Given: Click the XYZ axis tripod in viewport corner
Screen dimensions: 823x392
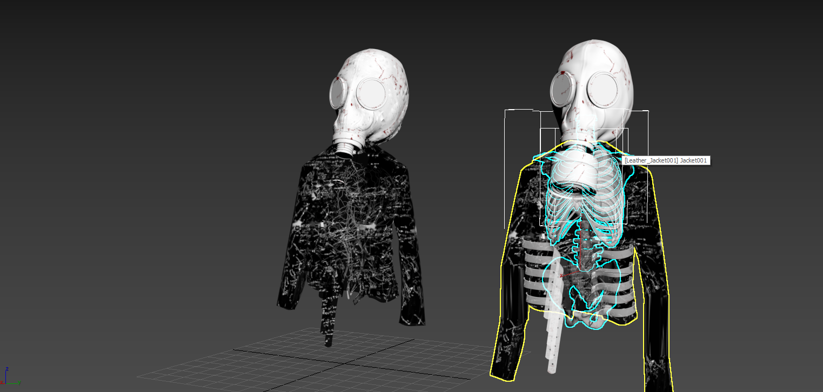Looking at the screenshot, I should pos(11,377).
